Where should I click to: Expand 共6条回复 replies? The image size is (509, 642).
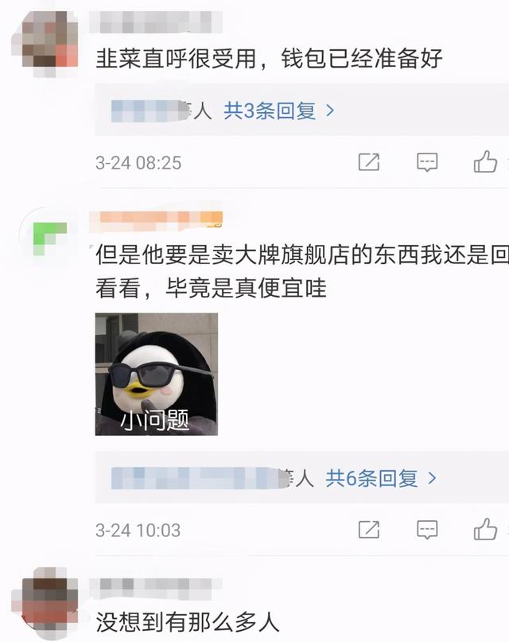click(x=372, y=478)
